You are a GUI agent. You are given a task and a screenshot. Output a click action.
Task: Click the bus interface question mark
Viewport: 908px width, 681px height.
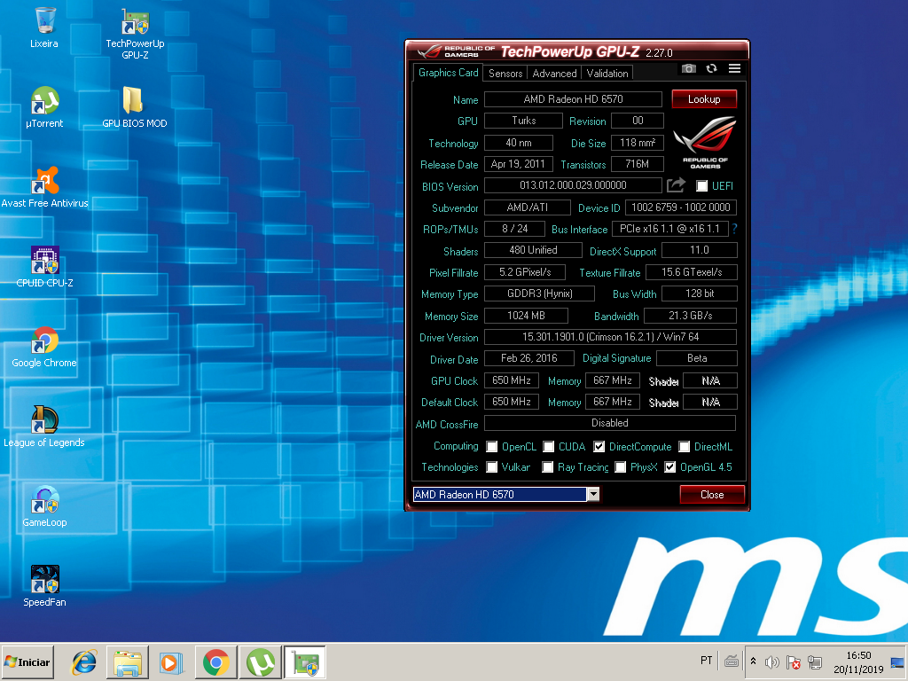(734, 229)
